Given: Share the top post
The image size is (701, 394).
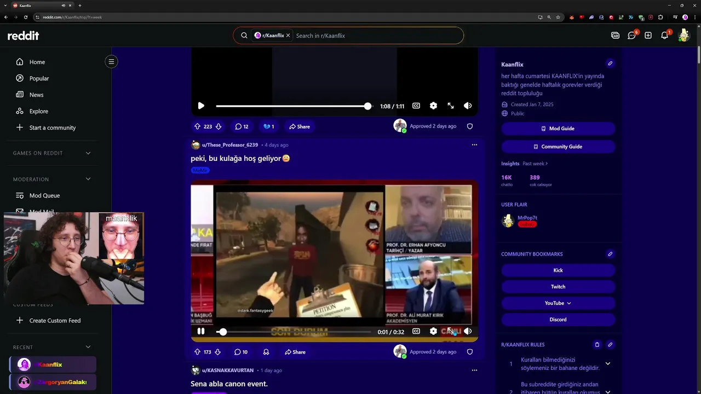Looking at the screenshot, I should [x=300, y=126].
